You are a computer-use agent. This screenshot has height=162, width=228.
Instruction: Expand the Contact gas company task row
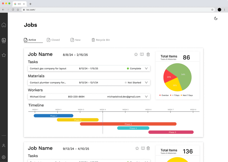(x=146, y=68)
